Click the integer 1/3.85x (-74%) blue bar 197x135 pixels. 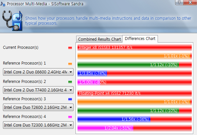(x=92, y=73)
